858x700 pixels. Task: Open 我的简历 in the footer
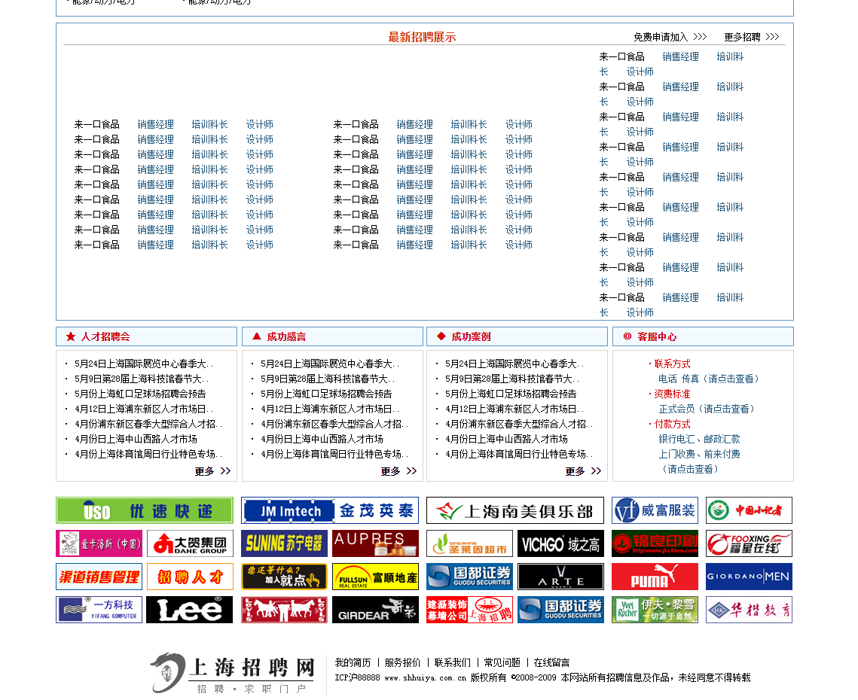353,663
